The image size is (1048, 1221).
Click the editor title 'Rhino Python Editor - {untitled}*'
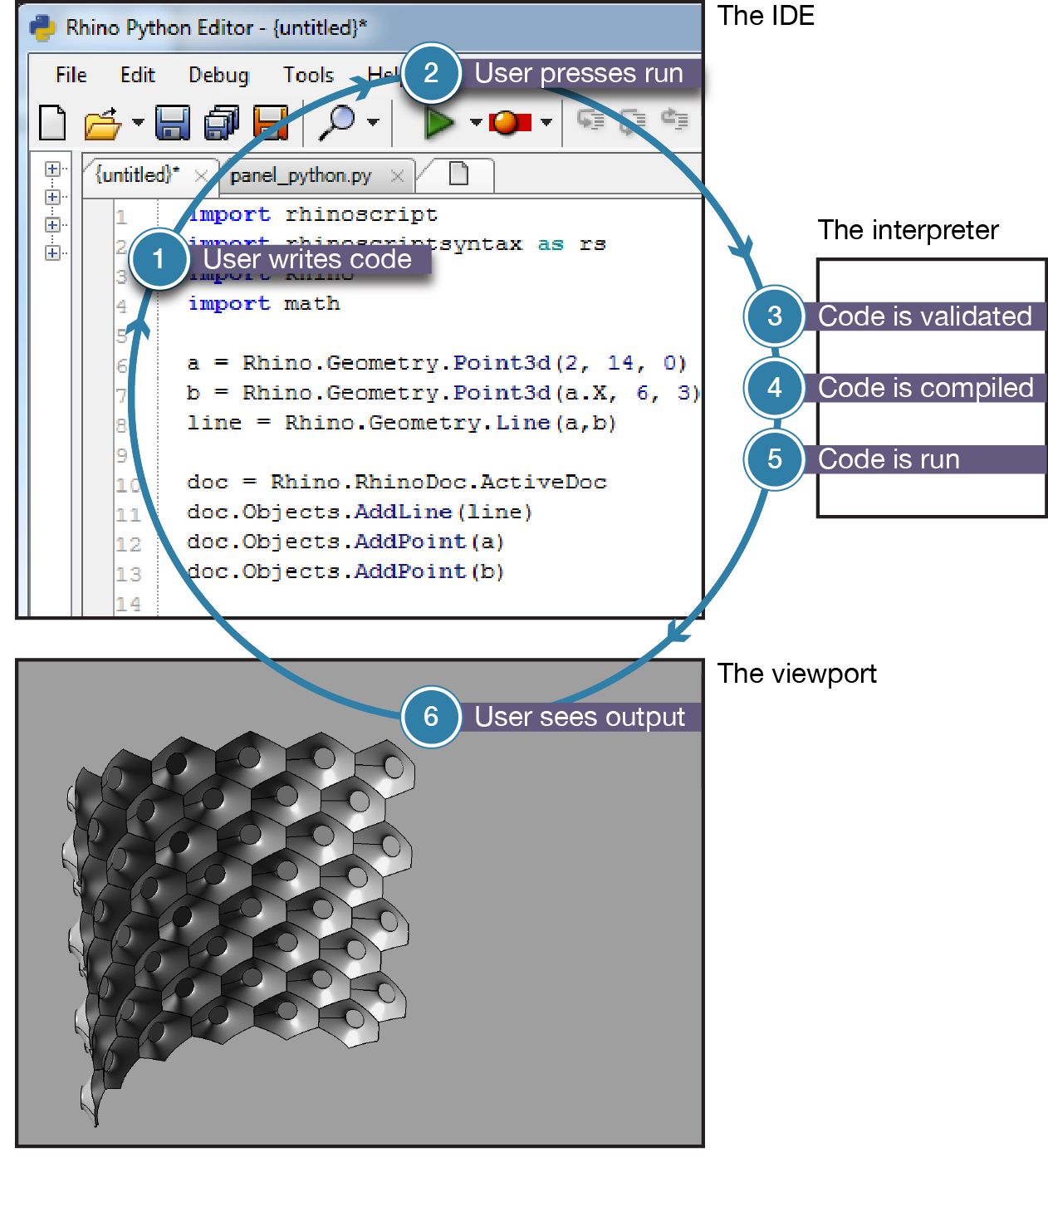click(217, 27)
